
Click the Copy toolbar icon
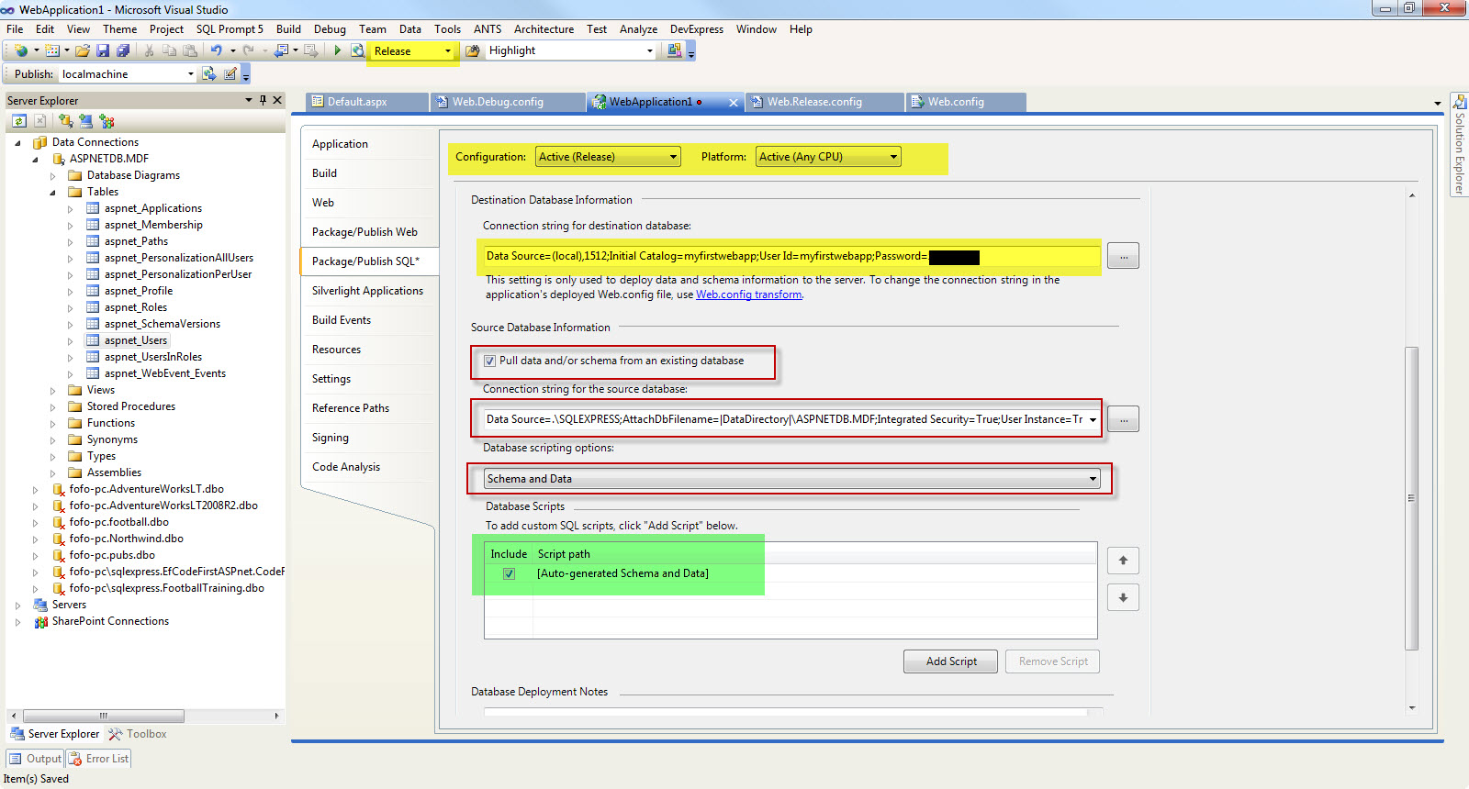point(169,50)
